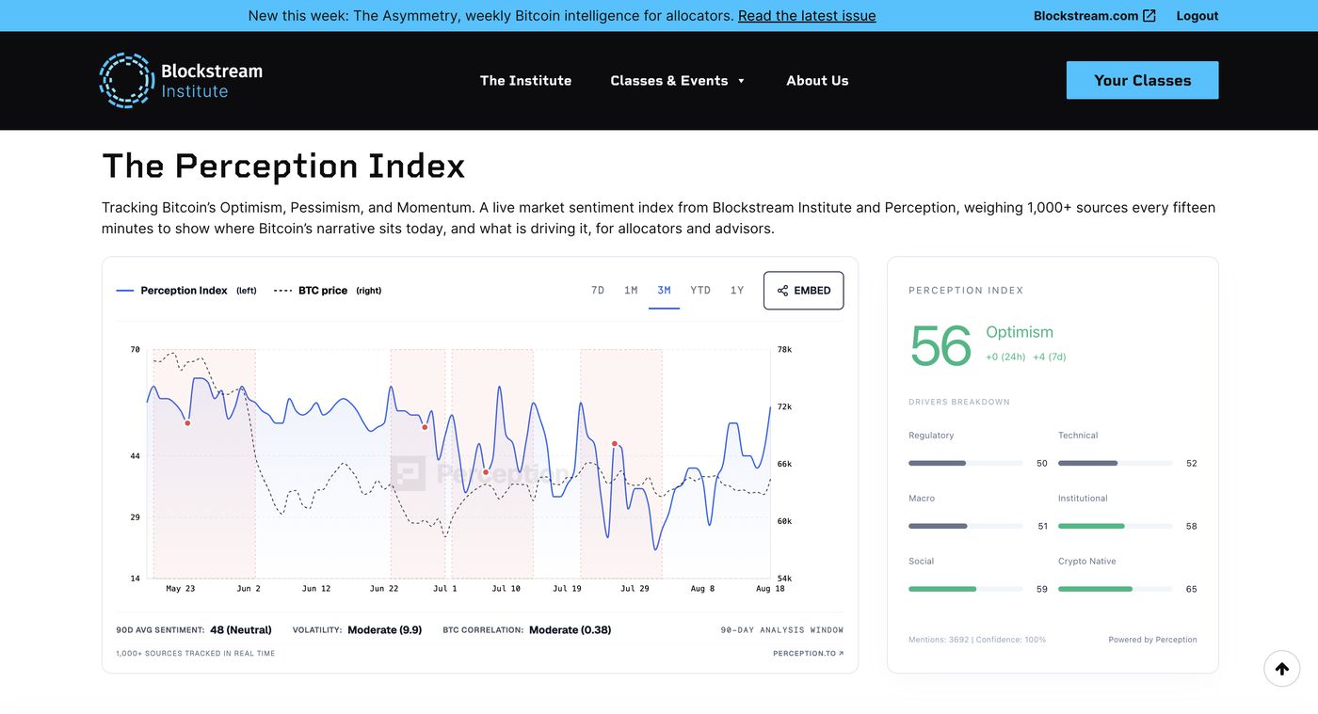
Task: Open the PERCEPTION.TO link under chart
Action: coord(808,653)
